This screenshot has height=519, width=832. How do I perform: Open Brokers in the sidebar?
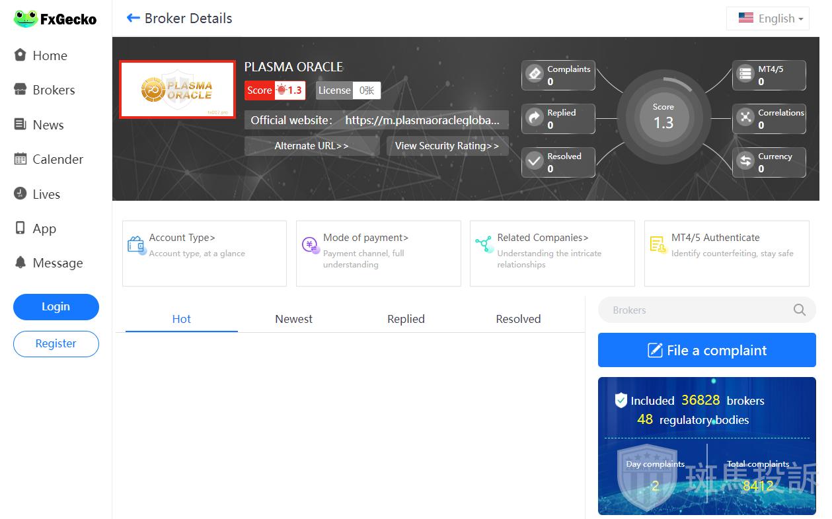[x=54, y=90]
